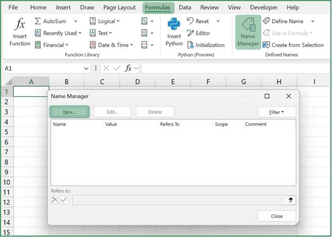Screen dimensions: 332x237
Task: Sort by the Refers To column header
Action: click(185, 124)
